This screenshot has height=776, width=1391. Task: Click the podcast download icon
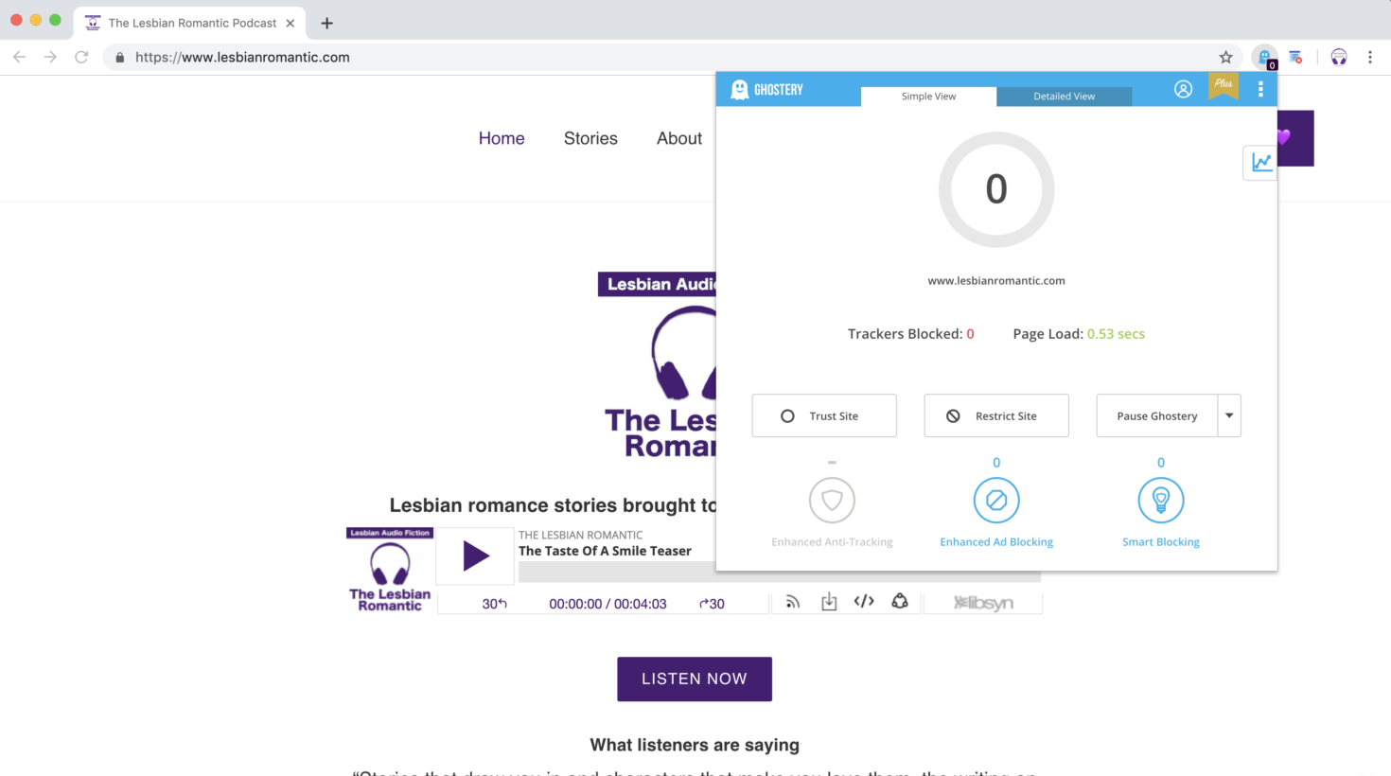pos(829,602)
